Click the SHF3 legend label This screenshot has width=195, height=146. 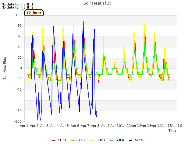[101, 140]
